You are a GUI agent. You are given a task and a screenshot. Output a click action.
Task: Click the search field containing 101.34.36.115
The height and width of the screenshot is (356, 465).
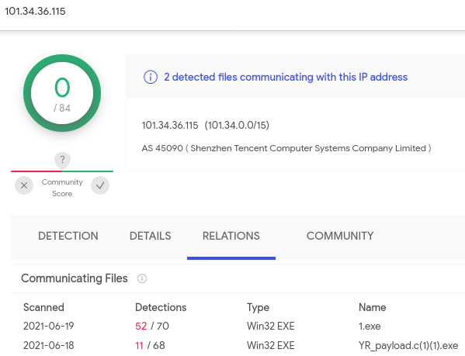[233, 12]
